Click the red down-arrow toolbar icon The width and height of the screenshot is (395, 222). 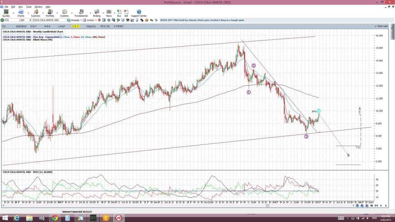[x=99, y=20]
